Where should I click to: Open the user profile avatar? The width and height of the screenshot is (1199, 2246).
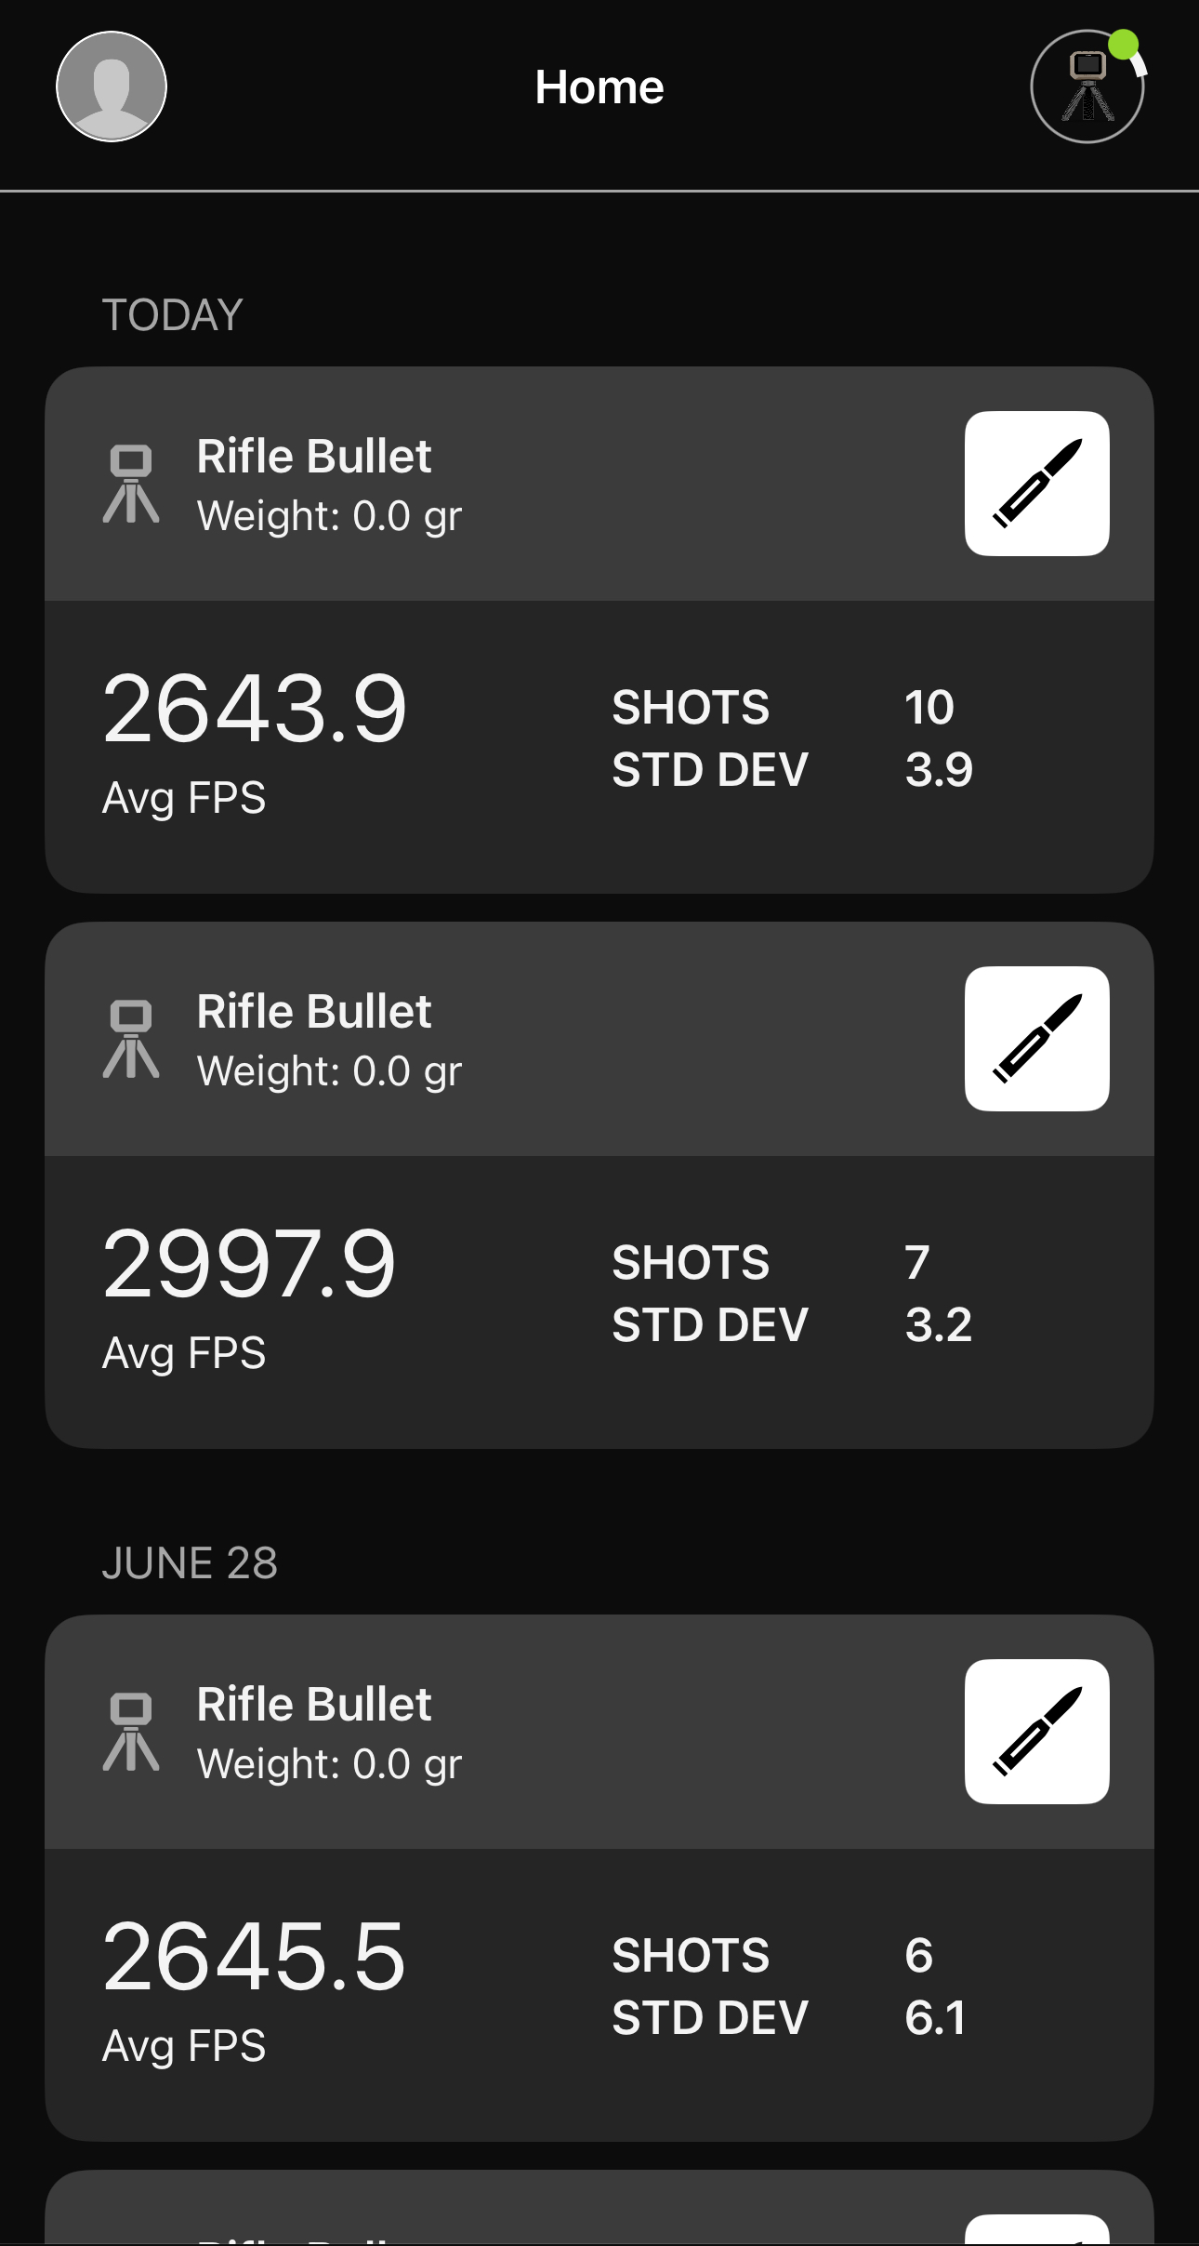(112, 86)
